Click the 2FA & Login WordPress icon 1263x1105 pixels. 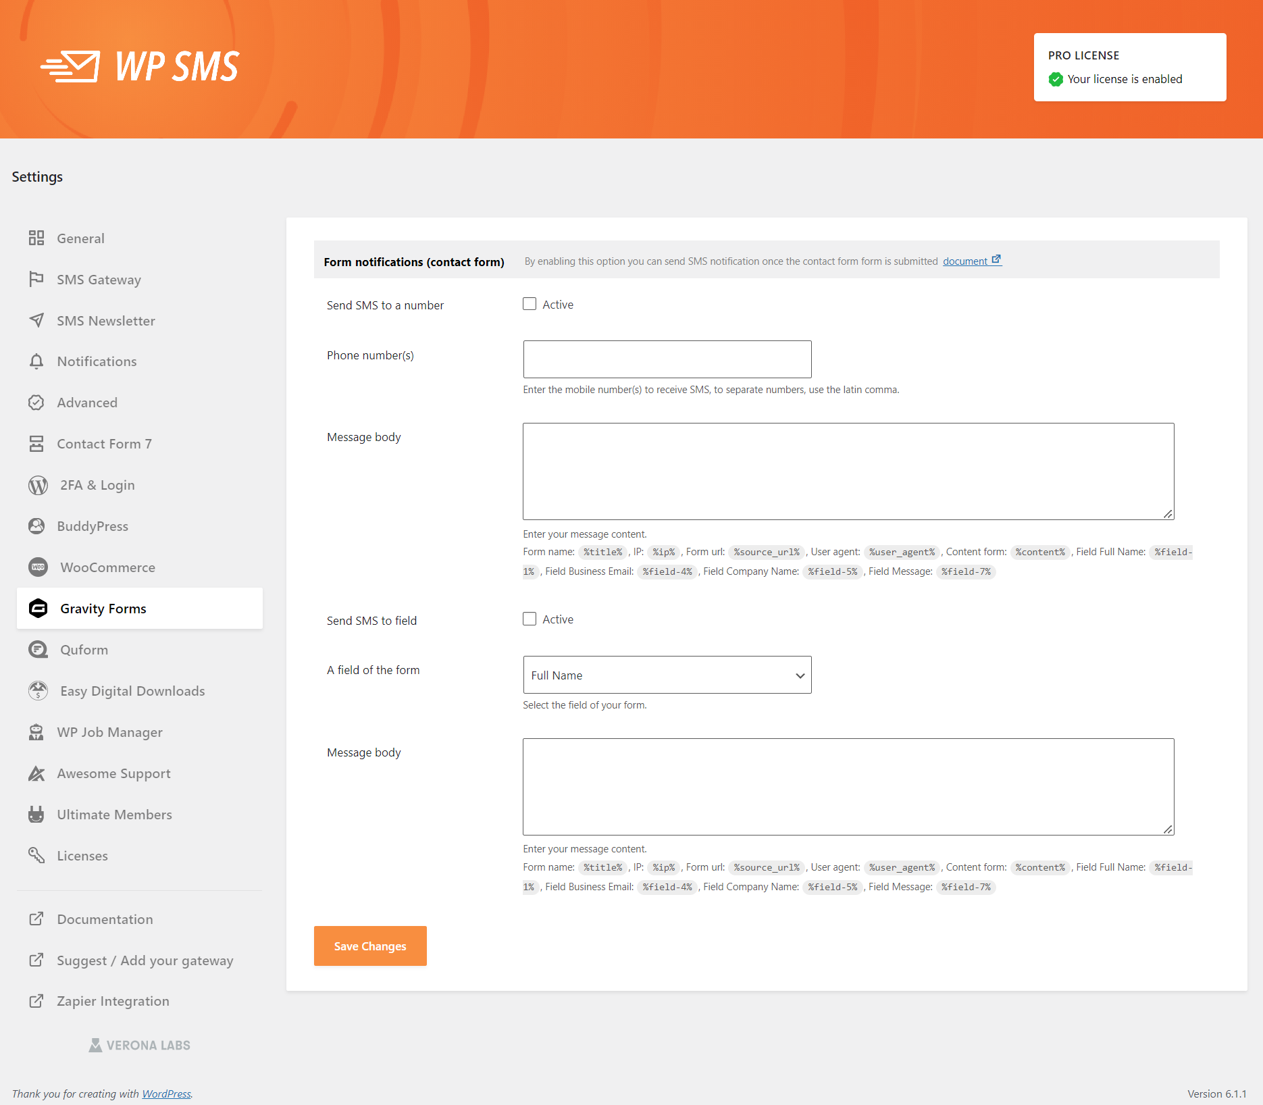[38, 485]
